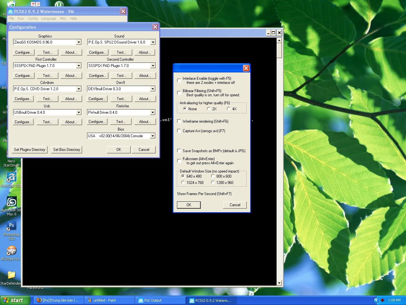Click OK in the Configuration window
406x305 pixels.
tap(119, 150)
